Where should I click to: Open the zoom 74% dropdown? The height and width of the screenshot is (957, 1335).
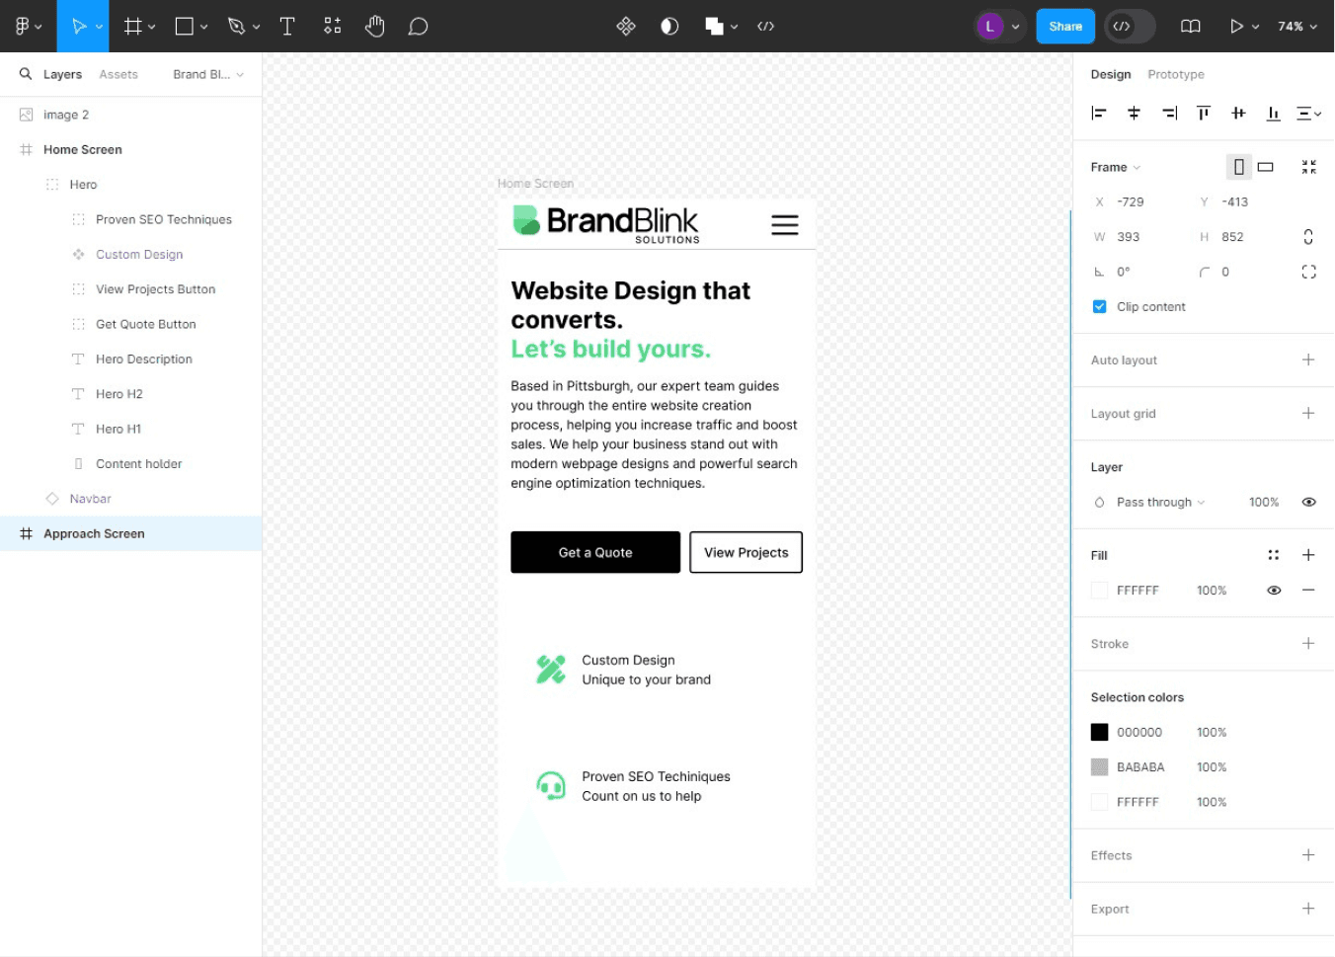coord(1297,27)
